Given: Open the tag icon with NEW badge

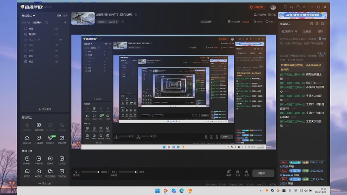Looking at the screenshot, I should click(50, 138).
